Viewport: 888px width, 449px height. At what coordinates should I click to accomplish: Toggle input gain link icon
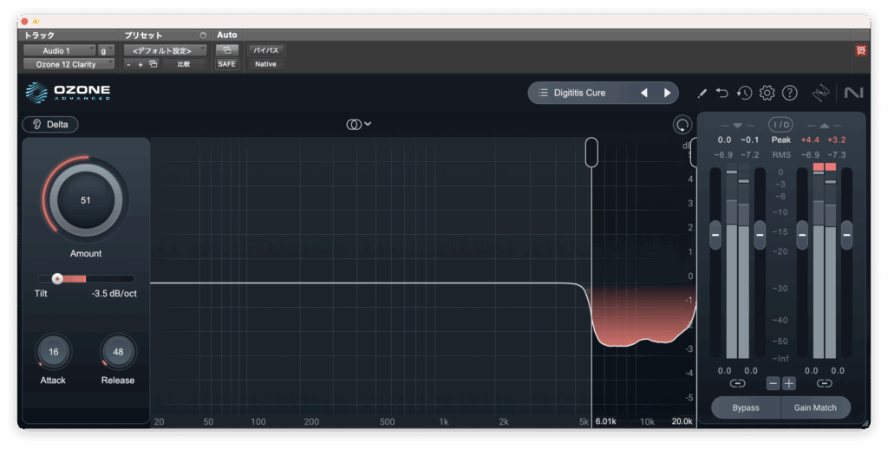[737, 383]
